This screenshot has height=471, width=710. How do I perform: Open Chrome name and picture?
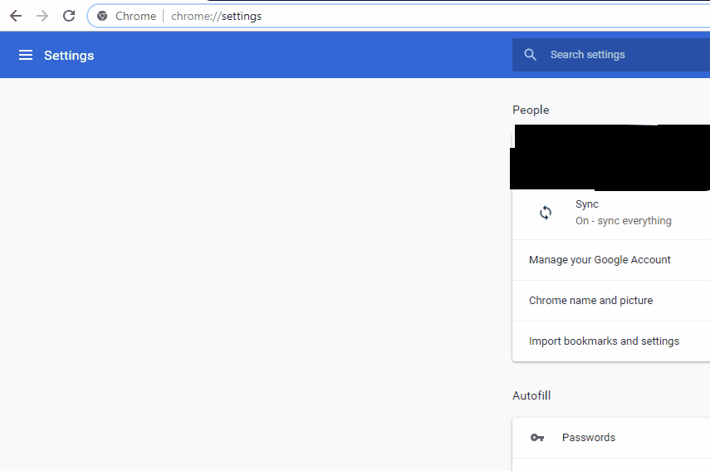click(611, 301)
